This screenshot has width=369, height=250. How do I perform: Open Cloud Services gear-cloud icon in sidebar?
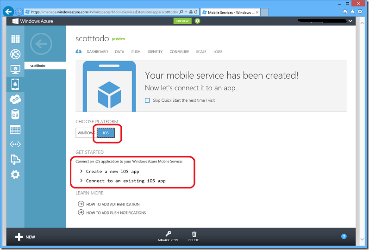(x=15, y=100)
